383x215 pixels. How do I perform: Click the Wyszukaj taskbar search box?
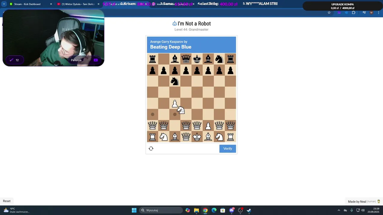click(x=161, y=210)
